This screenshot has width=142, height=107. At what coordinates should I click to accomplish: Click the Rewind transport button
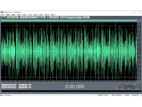[6, 88]
